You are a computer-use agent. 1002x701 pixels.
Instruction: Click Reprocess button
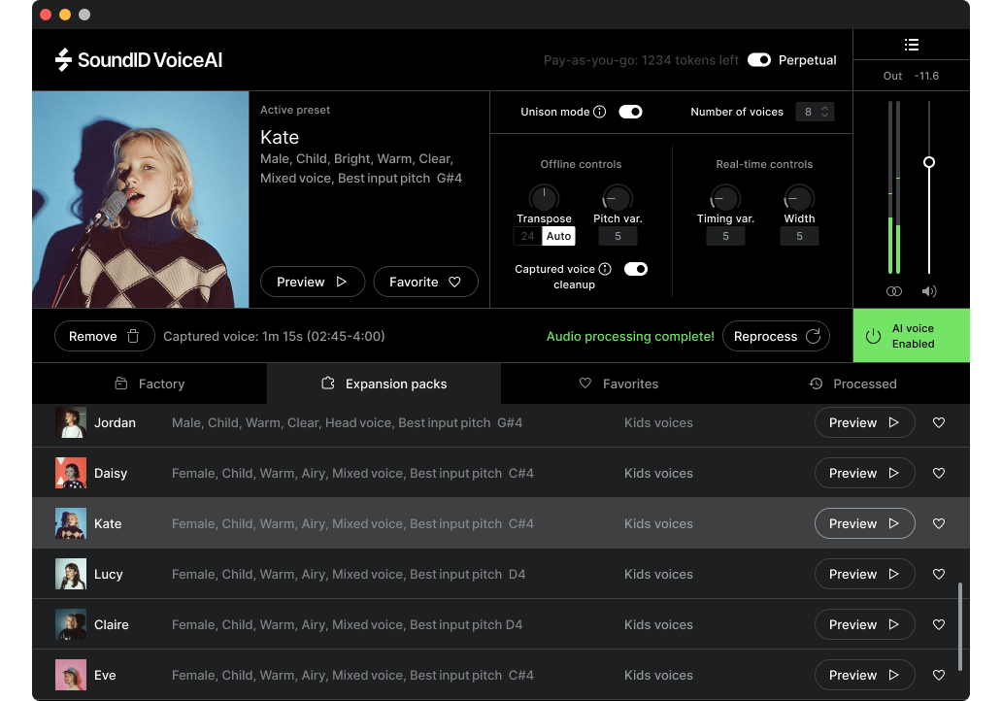(776, 336)
